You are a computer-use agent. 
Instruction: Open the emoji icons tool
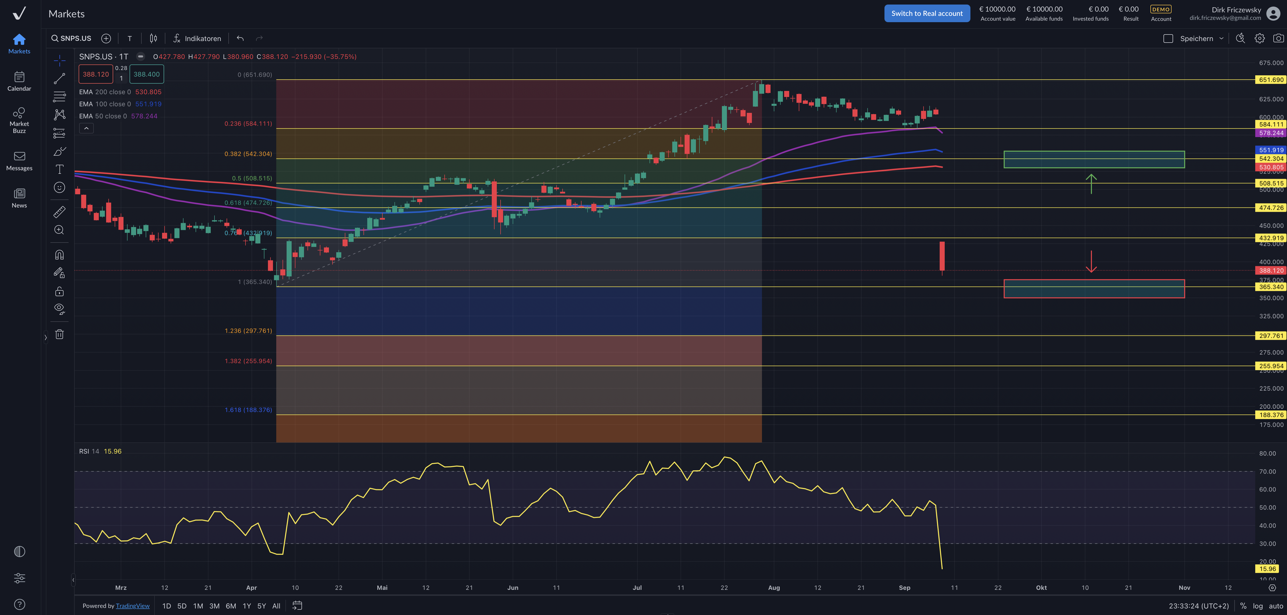point(59,188)
